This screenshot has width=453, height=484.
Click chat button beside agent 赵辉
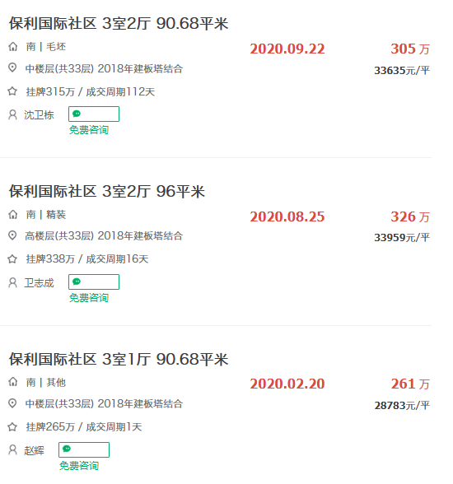pos(84,449)
